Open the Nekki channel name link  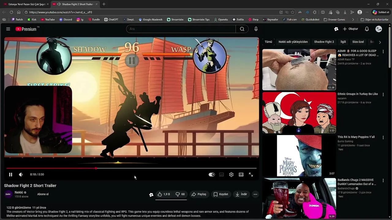19,193
